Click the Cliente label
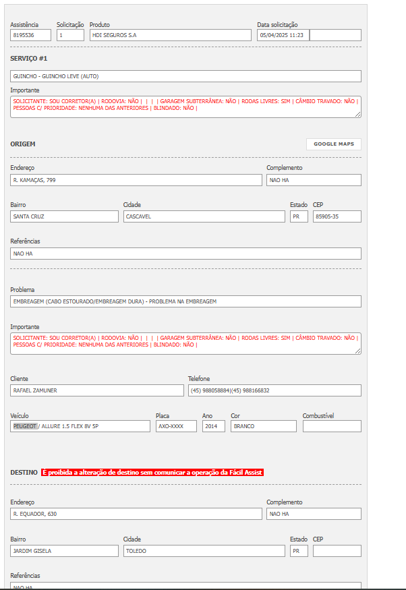The image size is (406, 590). [x=19, y=378]
